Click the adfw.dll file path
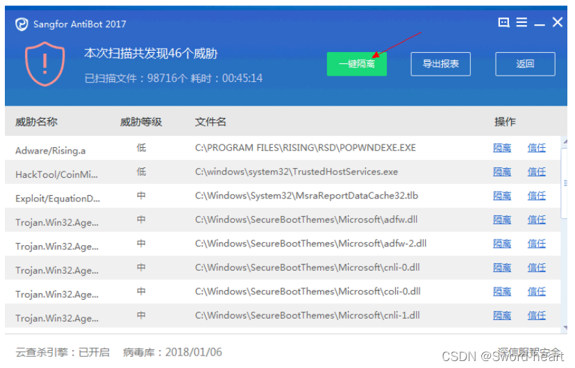 click(306, 220)
